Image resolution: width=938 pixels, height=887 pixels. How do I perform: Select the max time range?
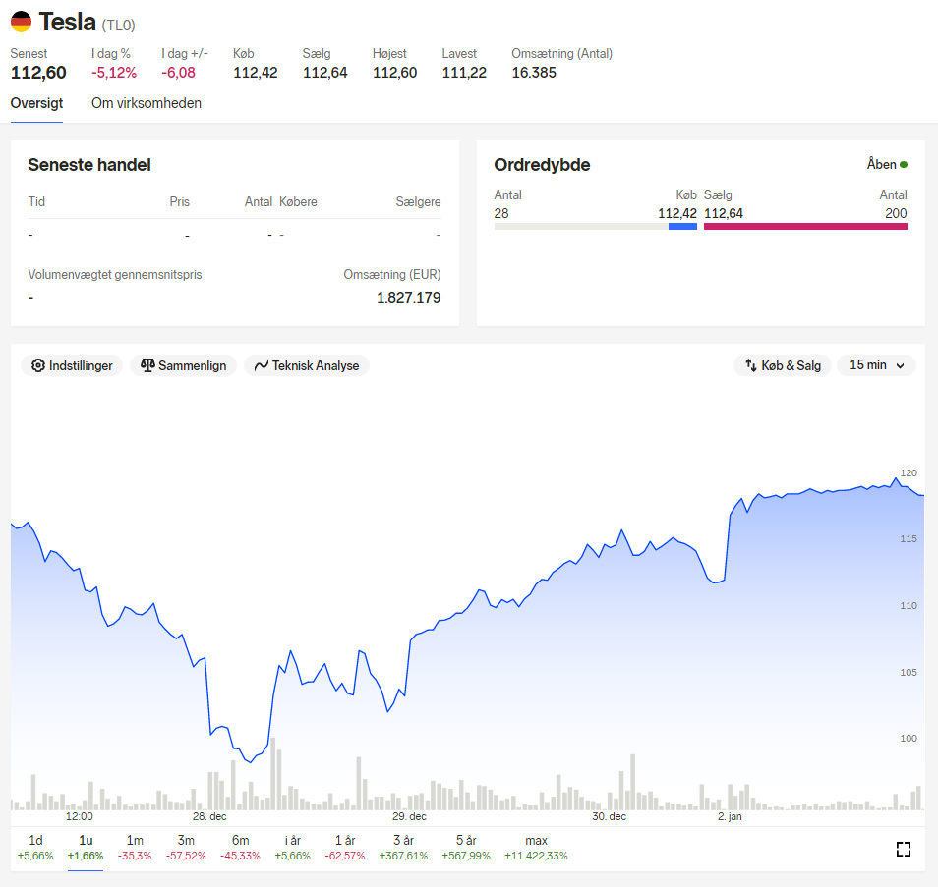[536, 848]
